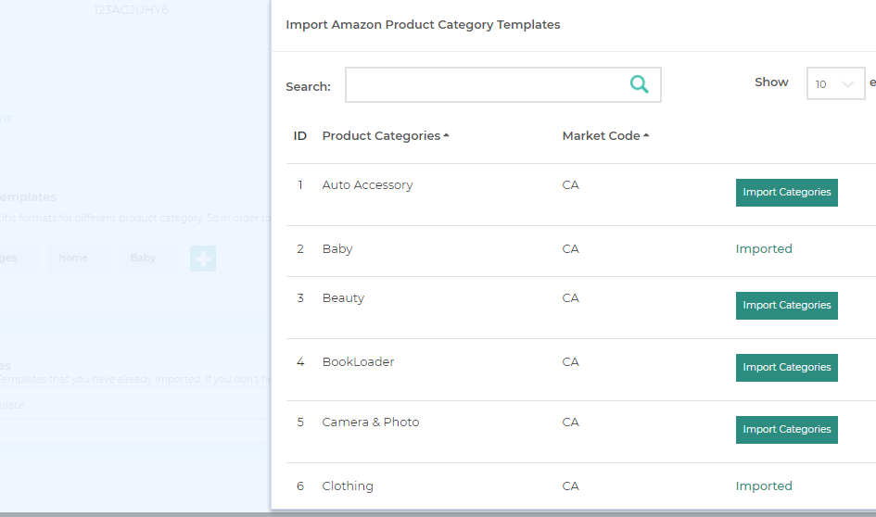Click ID number 4 cell

pos(300,361)
